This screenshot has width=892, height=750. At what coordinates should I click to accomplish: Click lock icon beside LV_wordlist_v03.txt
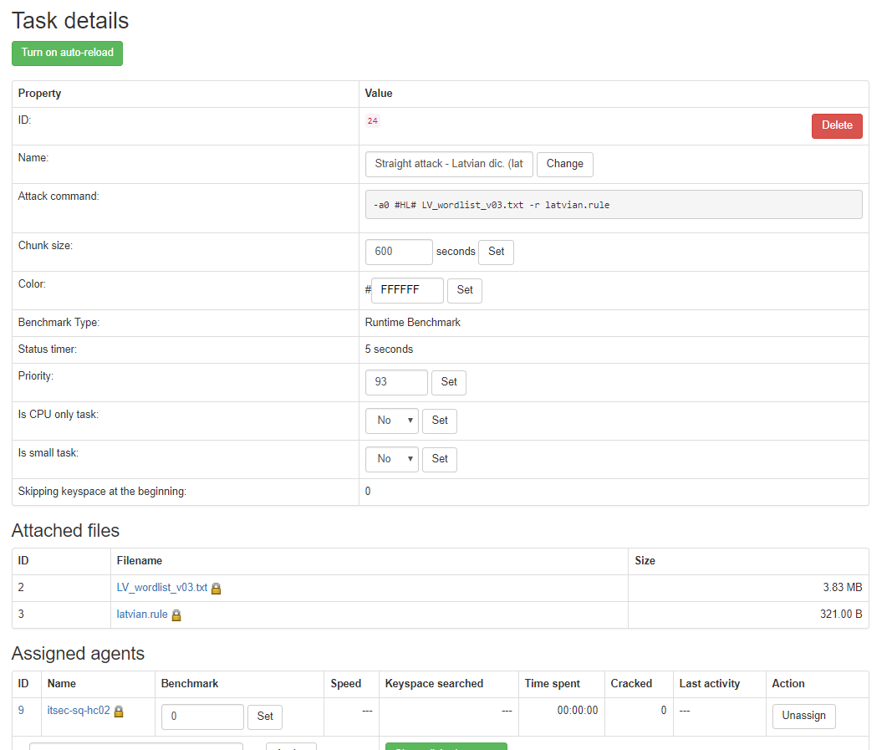(x=217, y=589)
